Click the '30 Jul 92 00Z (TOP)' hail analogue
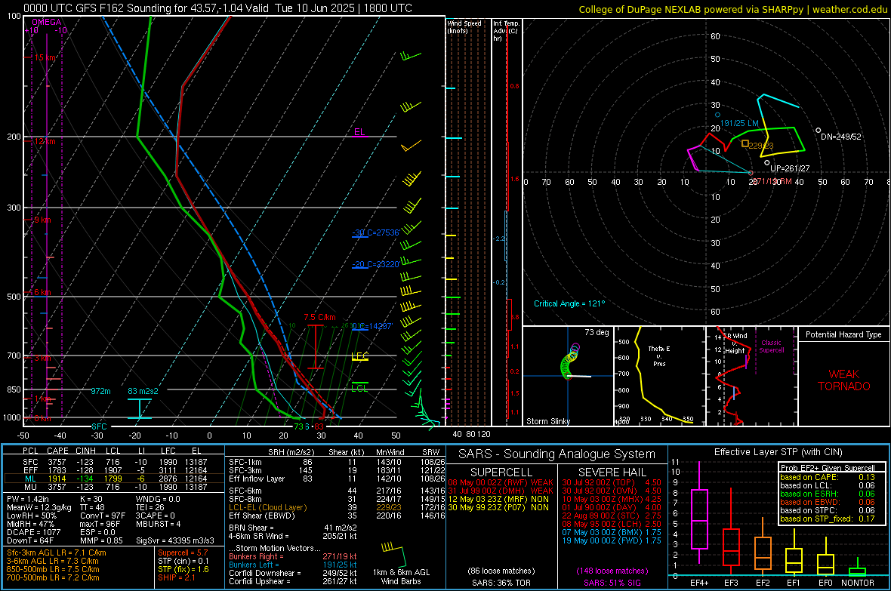The width and height of the screenshot is (891, 591). [x=612, y=482]
